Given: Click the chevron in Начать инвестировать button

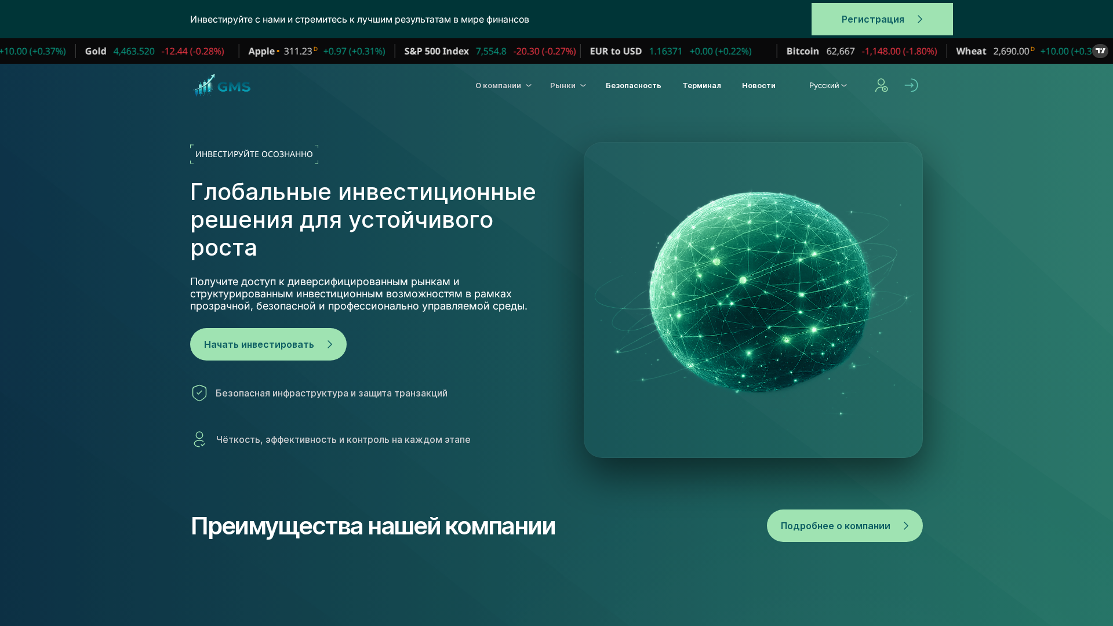Looking at the screenshot, I should [330, 344].
